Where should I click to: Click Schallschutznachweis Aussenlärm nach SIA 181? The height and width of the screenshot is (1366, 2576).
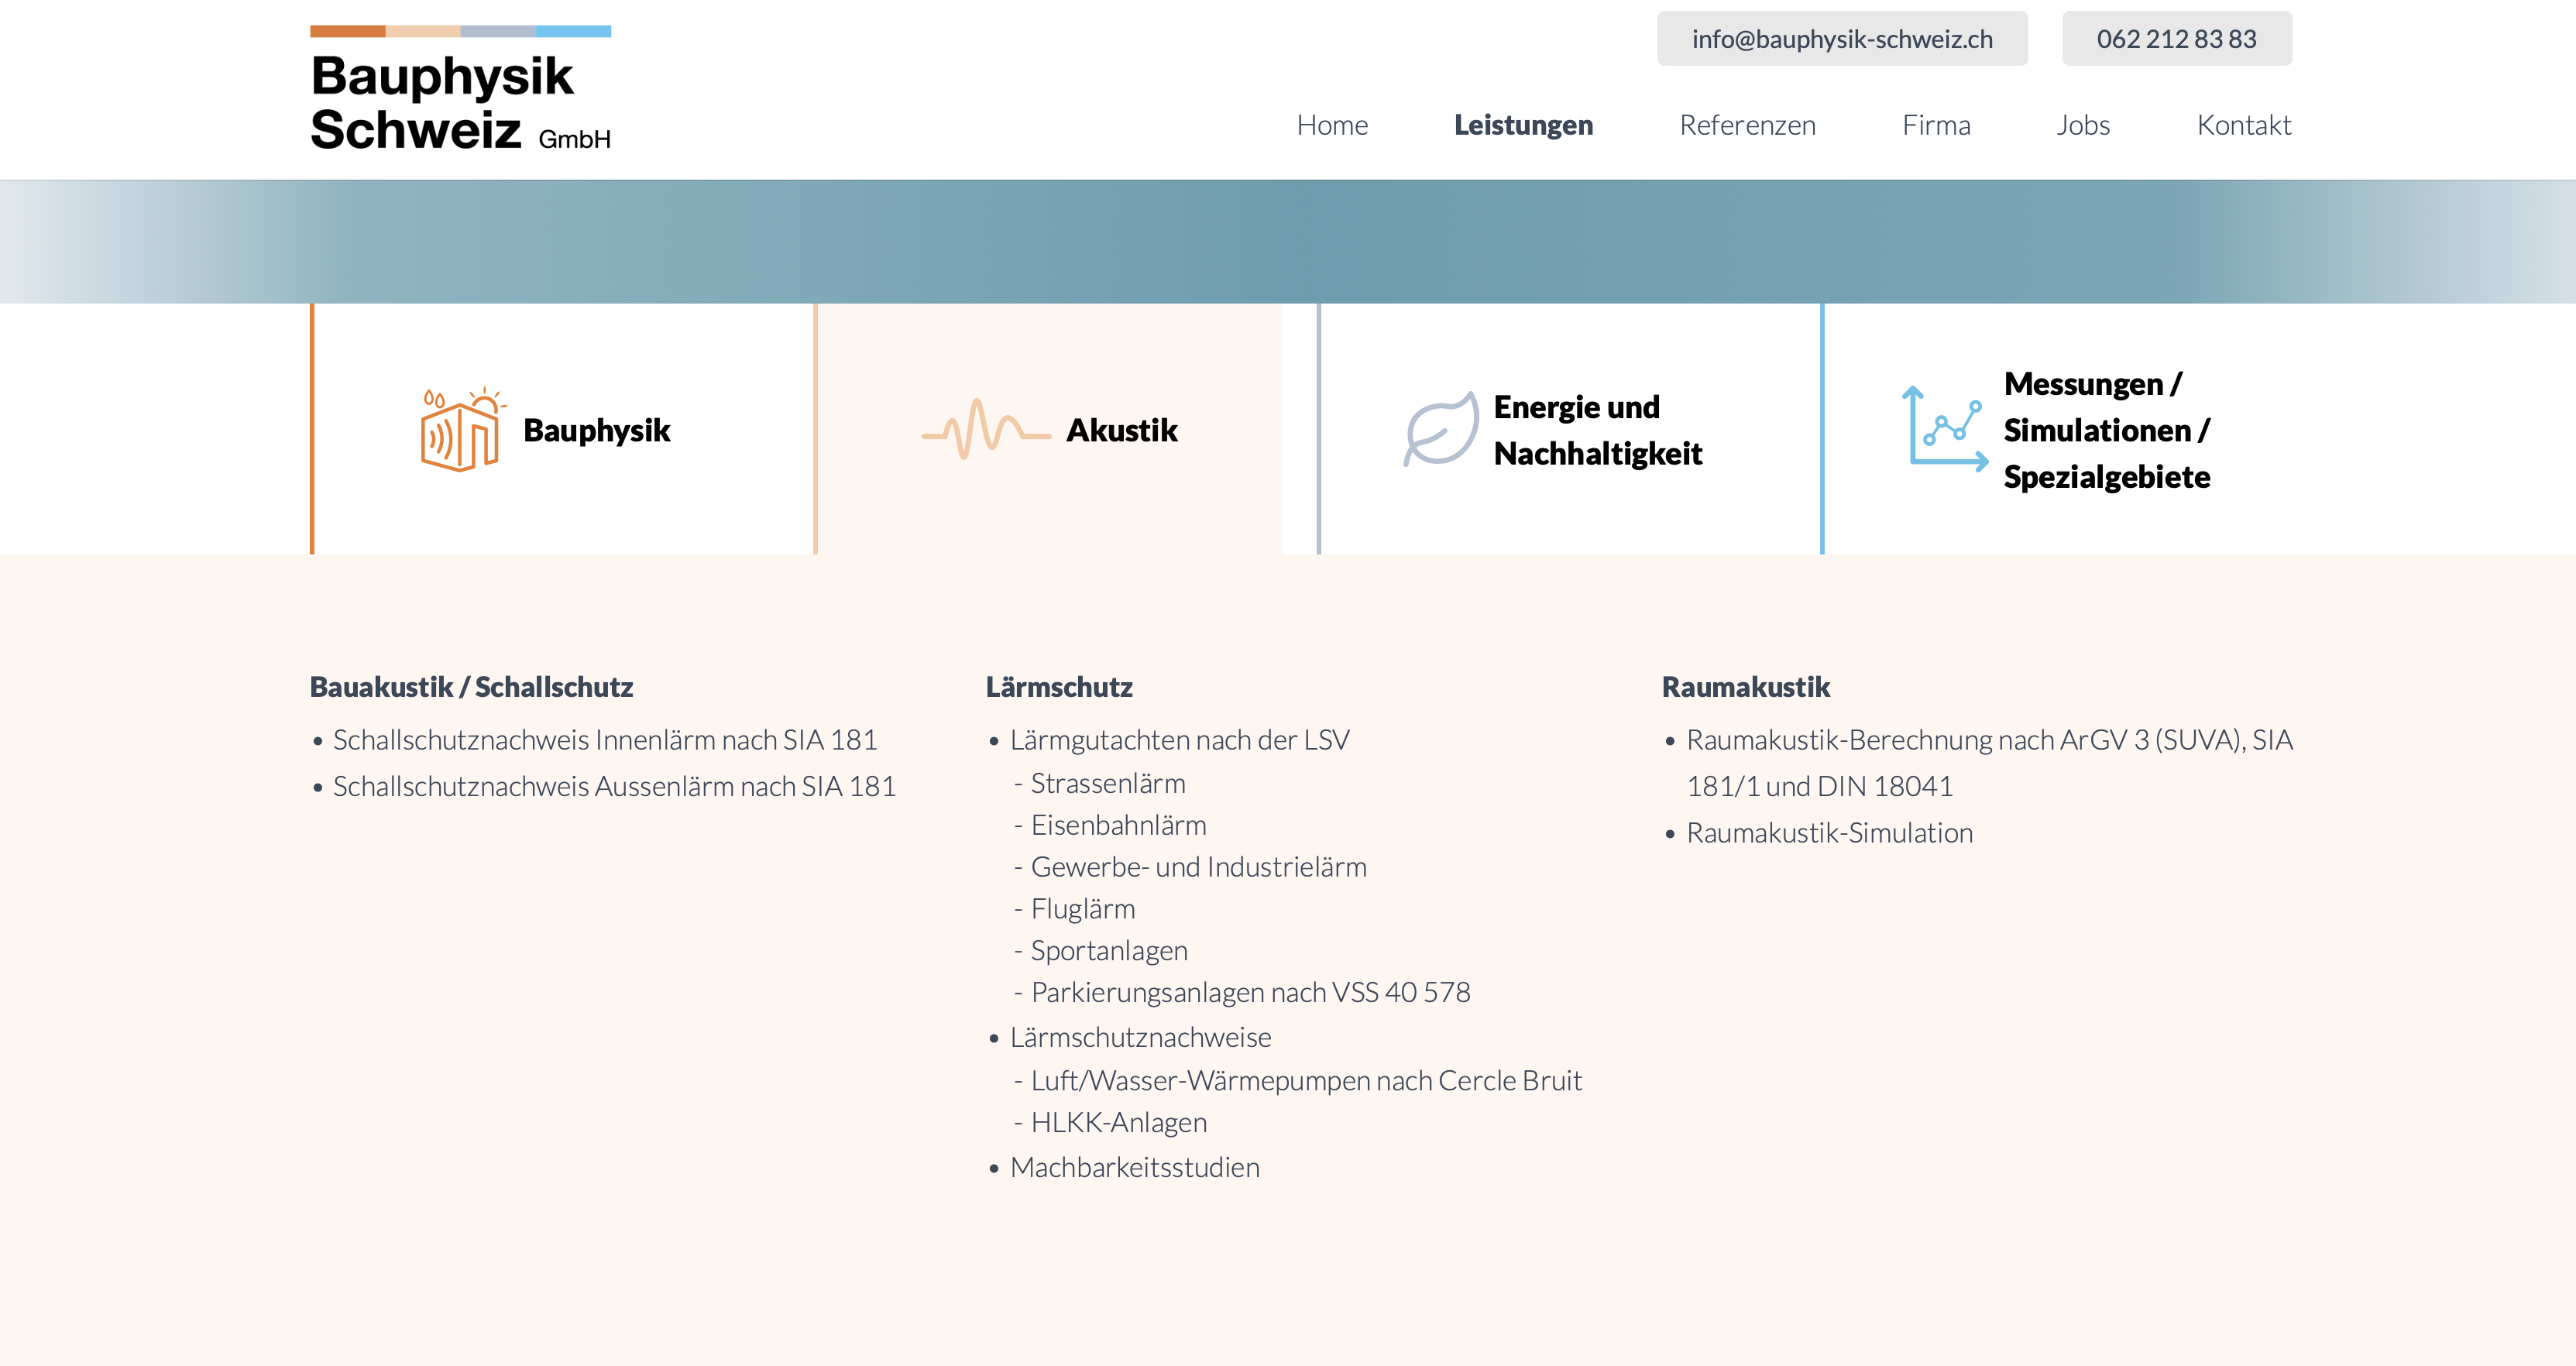pos(614,787)
